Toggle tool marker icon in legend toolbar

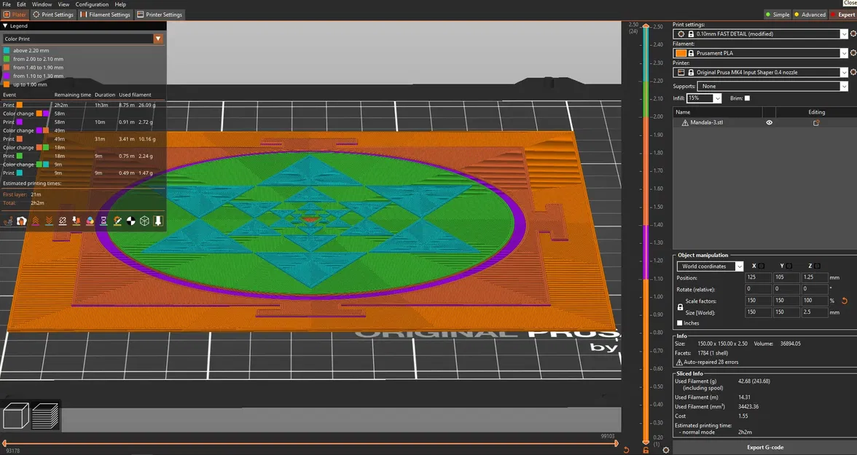tap(159, 221)
